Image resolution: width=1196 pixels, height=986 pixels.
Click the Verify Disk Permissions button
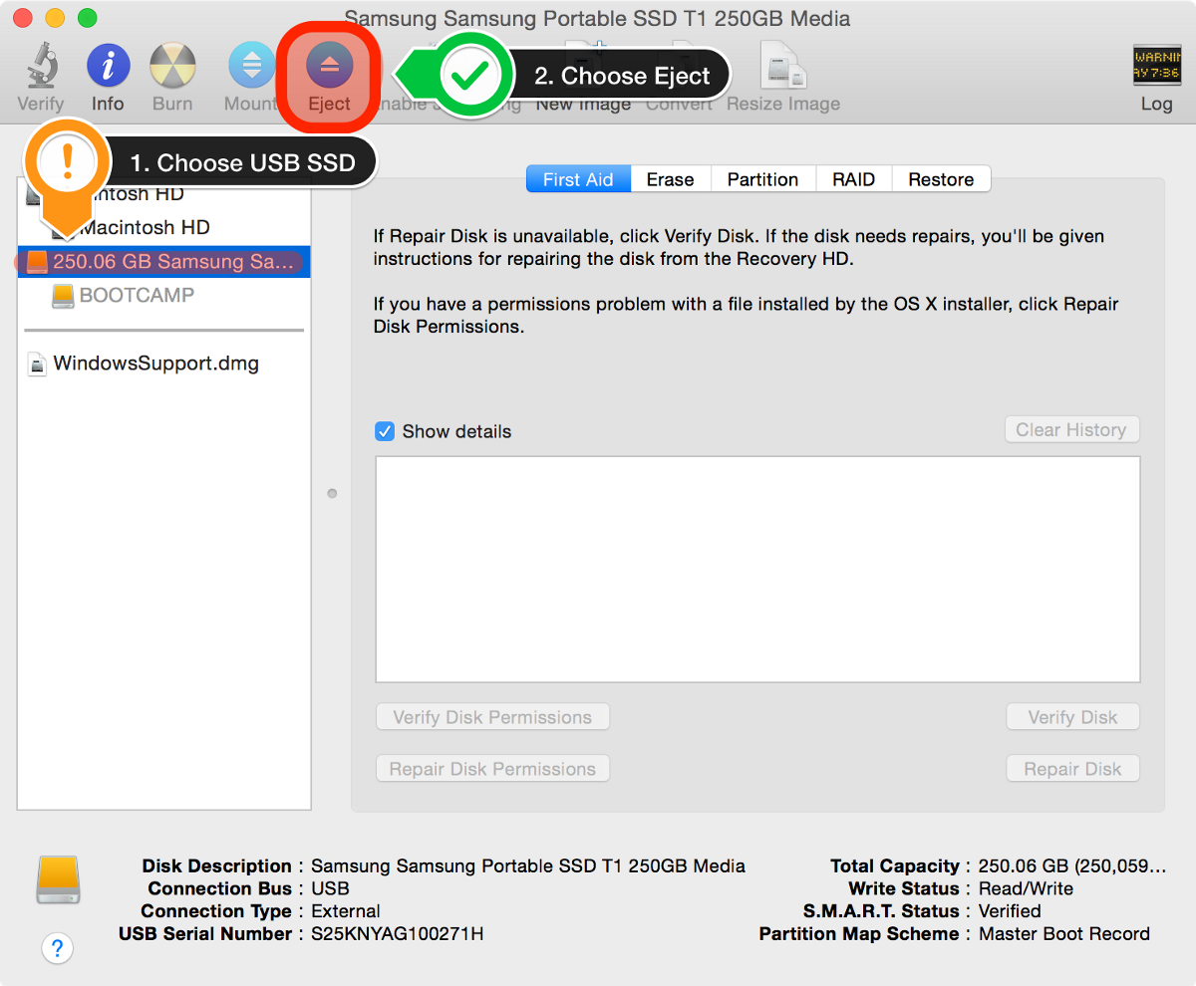click(492, 717)
